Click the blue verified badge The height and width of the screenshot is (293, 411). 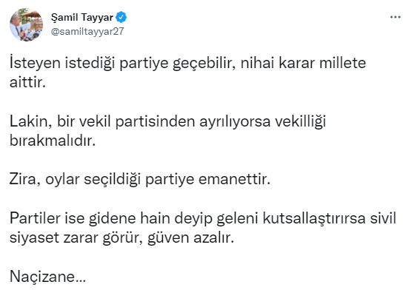tap(121, 17)
